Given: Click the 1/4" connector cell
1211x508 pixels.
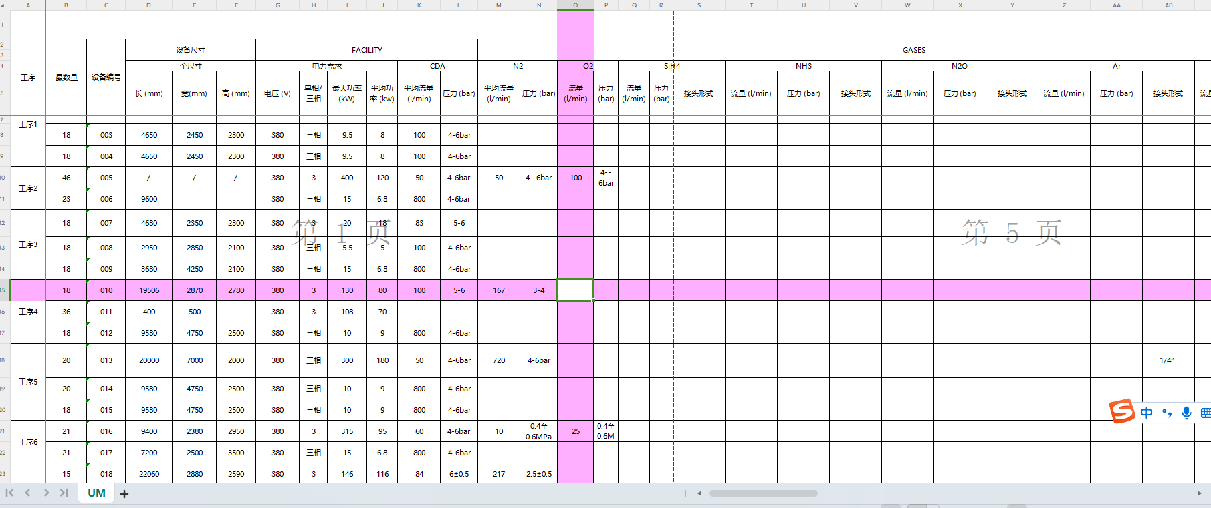Looking at the screenshot, I should [x=1168, y=360].
